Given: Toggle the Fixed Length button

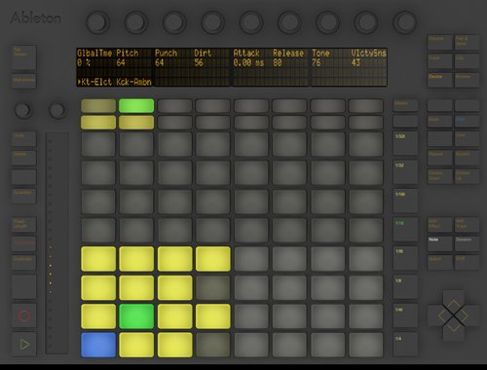Looking at the screenshot, I should point(24,225).
